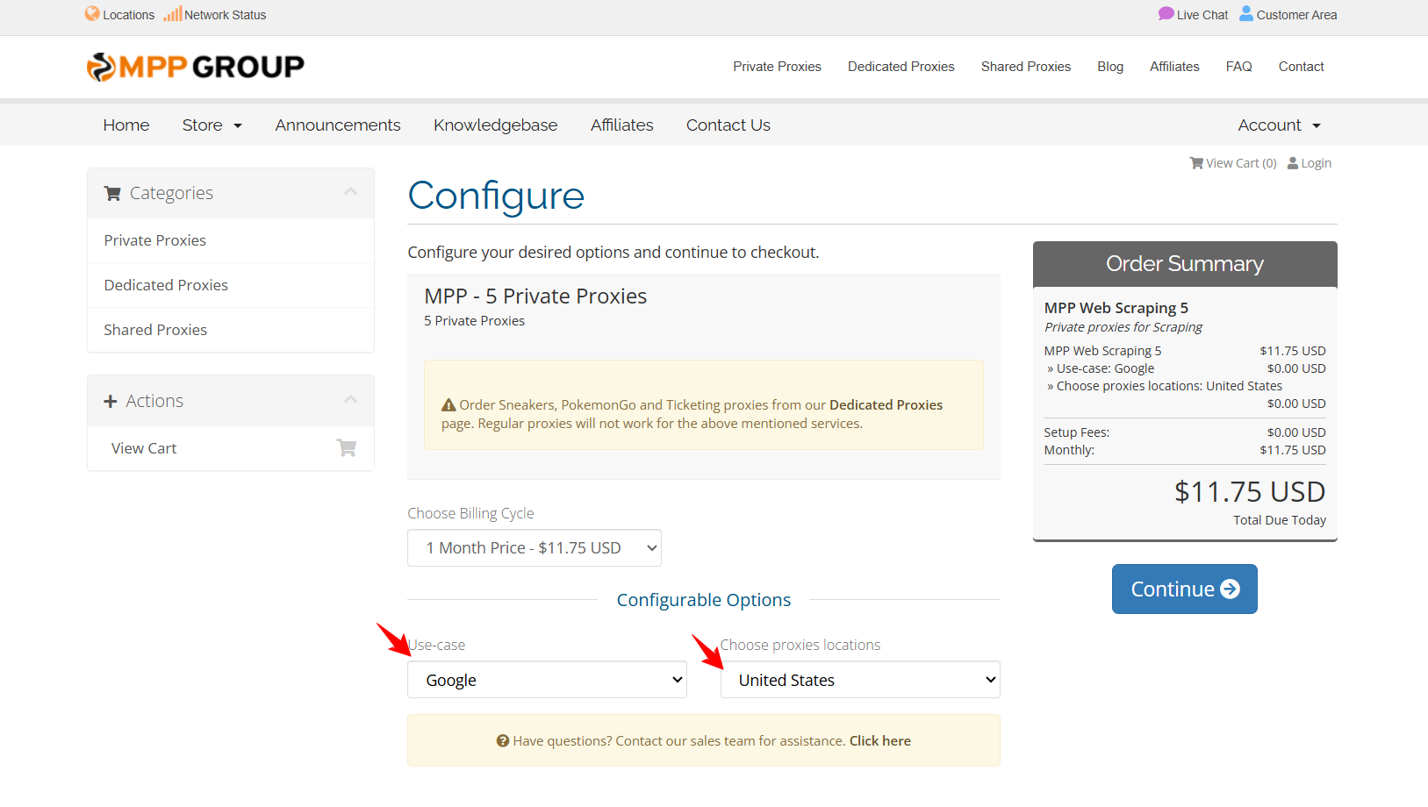Click the Login link
This screenshot has width=1428, height=807.
tap(1310, 163)
